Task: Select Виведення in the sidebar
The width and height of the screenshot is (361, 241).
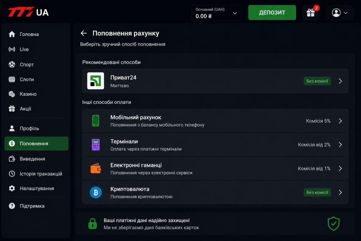Action: [32, 159]
